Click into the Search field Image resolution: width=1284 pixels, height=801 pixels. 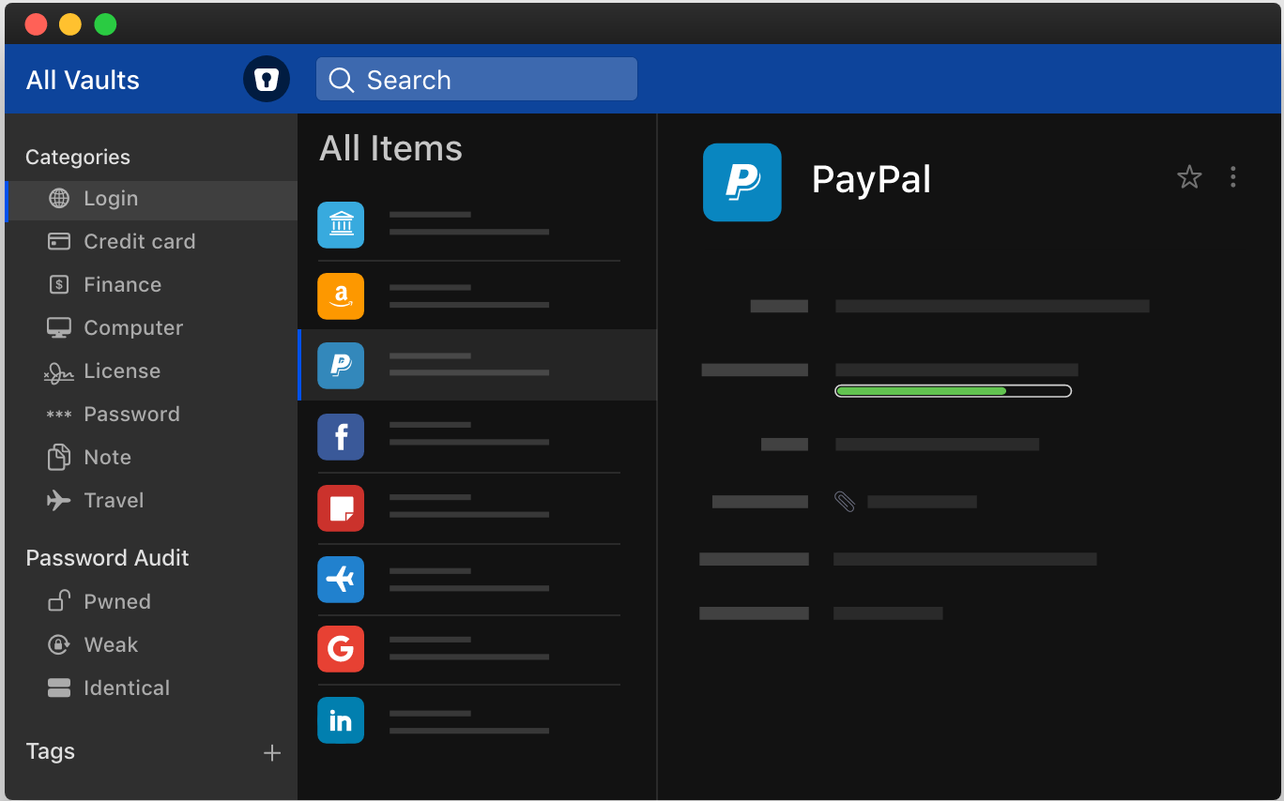(477, 79)
